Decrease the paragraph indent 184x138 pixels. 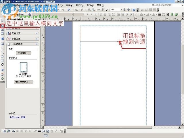(x=127, y=15)
